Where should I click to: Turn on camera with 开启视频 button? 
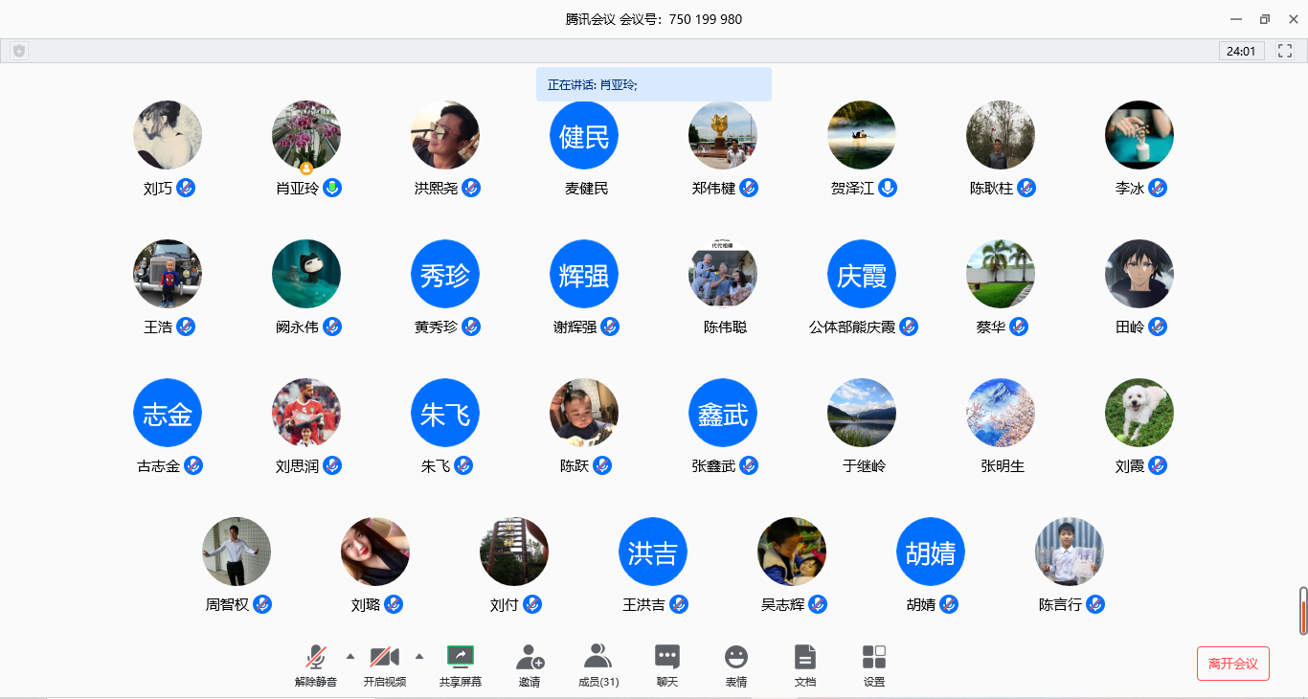click(x=384, y=657)
